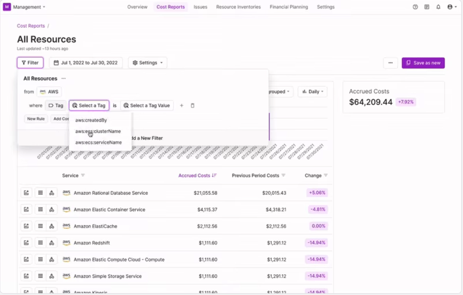Open All Resources filter ellipsis menu

(63, 78)
